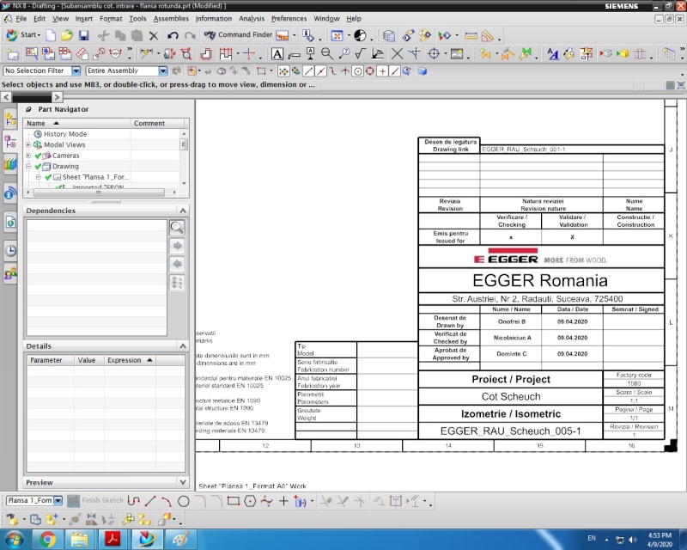Click the Parameter column header
The width and height of the screenshot is (687, 550).
point(51,360)
